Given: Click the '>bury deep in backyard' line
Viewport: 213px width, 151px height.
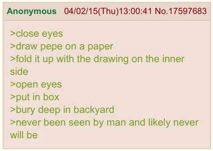Looking at the screenshot, I should point(62,110).
